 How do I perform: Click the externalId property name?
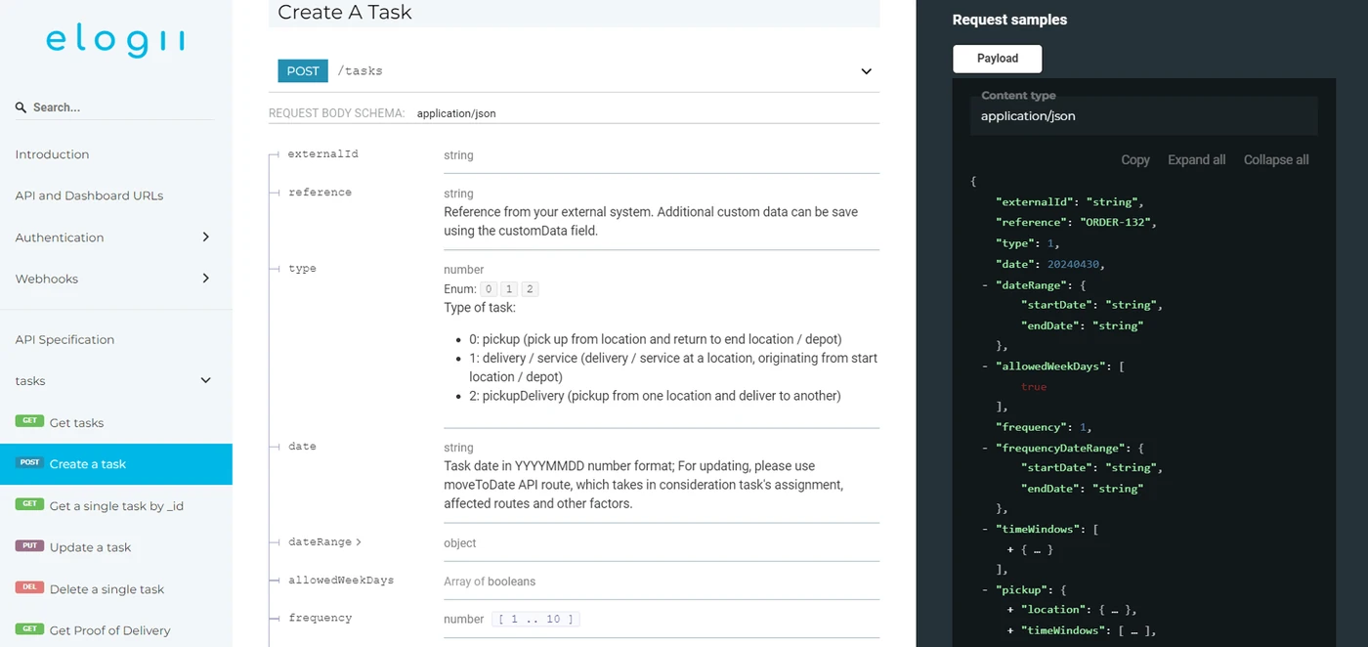click(322, 154)
